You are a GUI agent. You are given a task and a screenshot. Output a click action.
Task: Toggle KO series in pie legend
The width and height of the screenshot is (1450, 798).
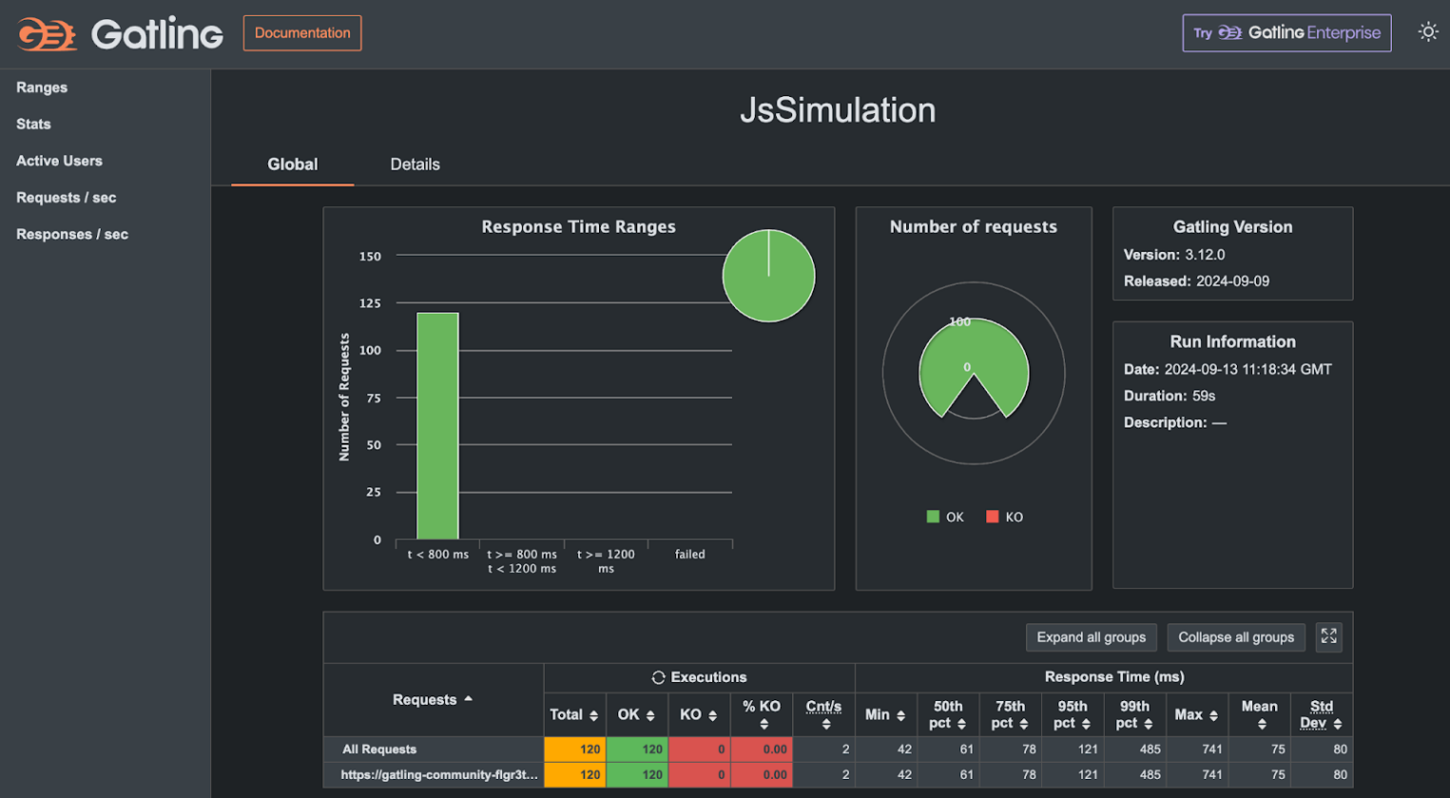pos(1005,517)
